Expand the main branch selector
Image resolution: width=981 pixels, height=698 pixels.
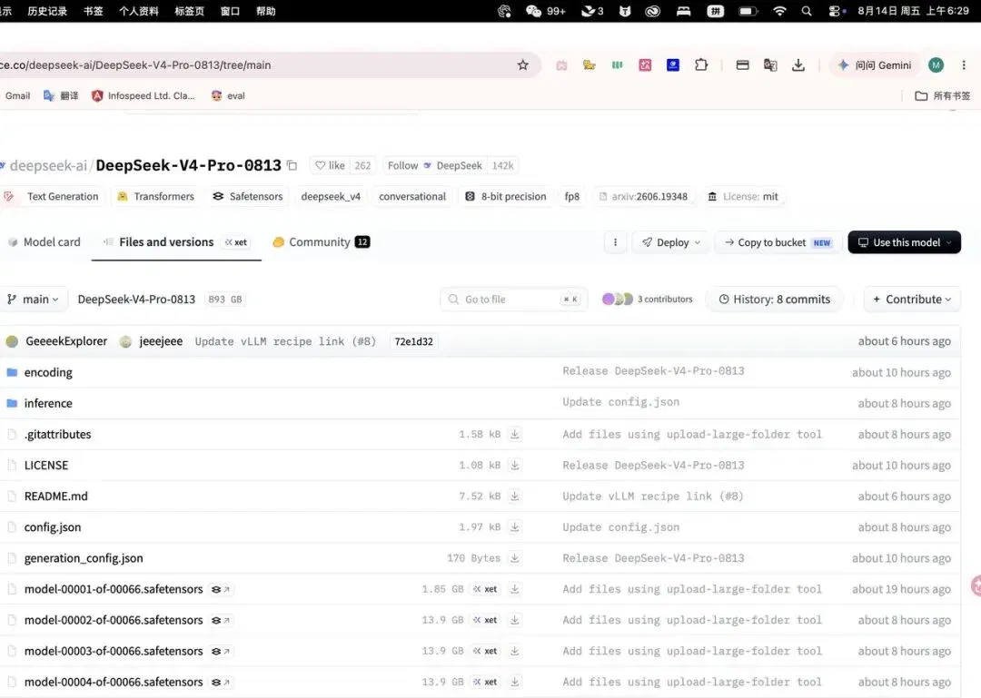click(33, 299)
